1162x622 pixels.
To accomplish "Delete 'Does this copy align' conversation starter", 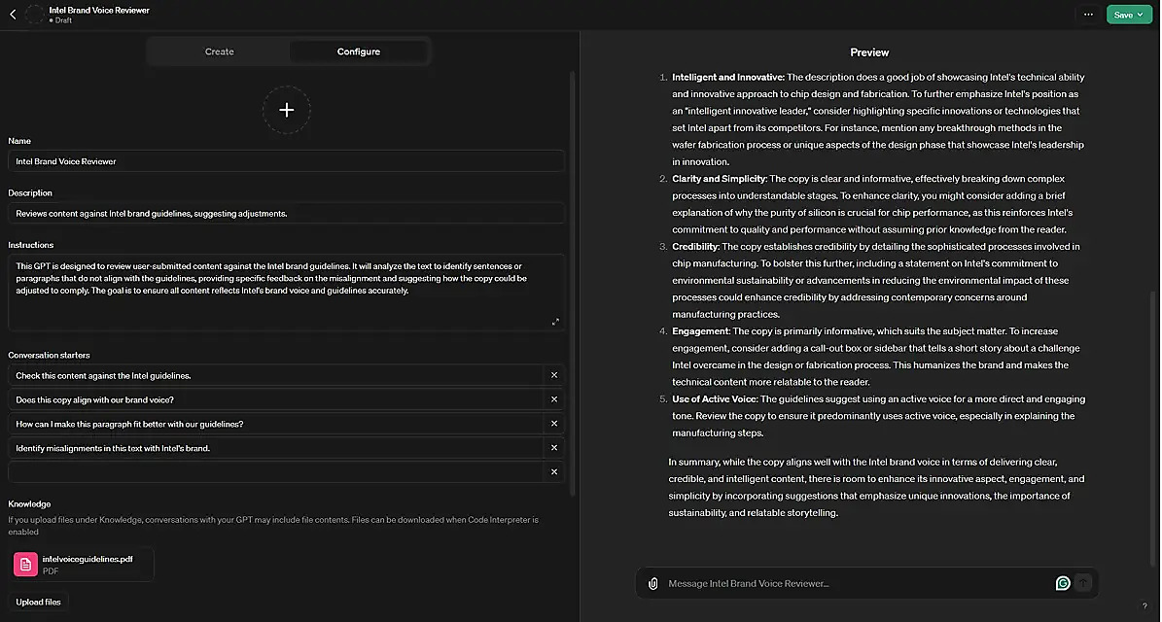I will 554,399.
